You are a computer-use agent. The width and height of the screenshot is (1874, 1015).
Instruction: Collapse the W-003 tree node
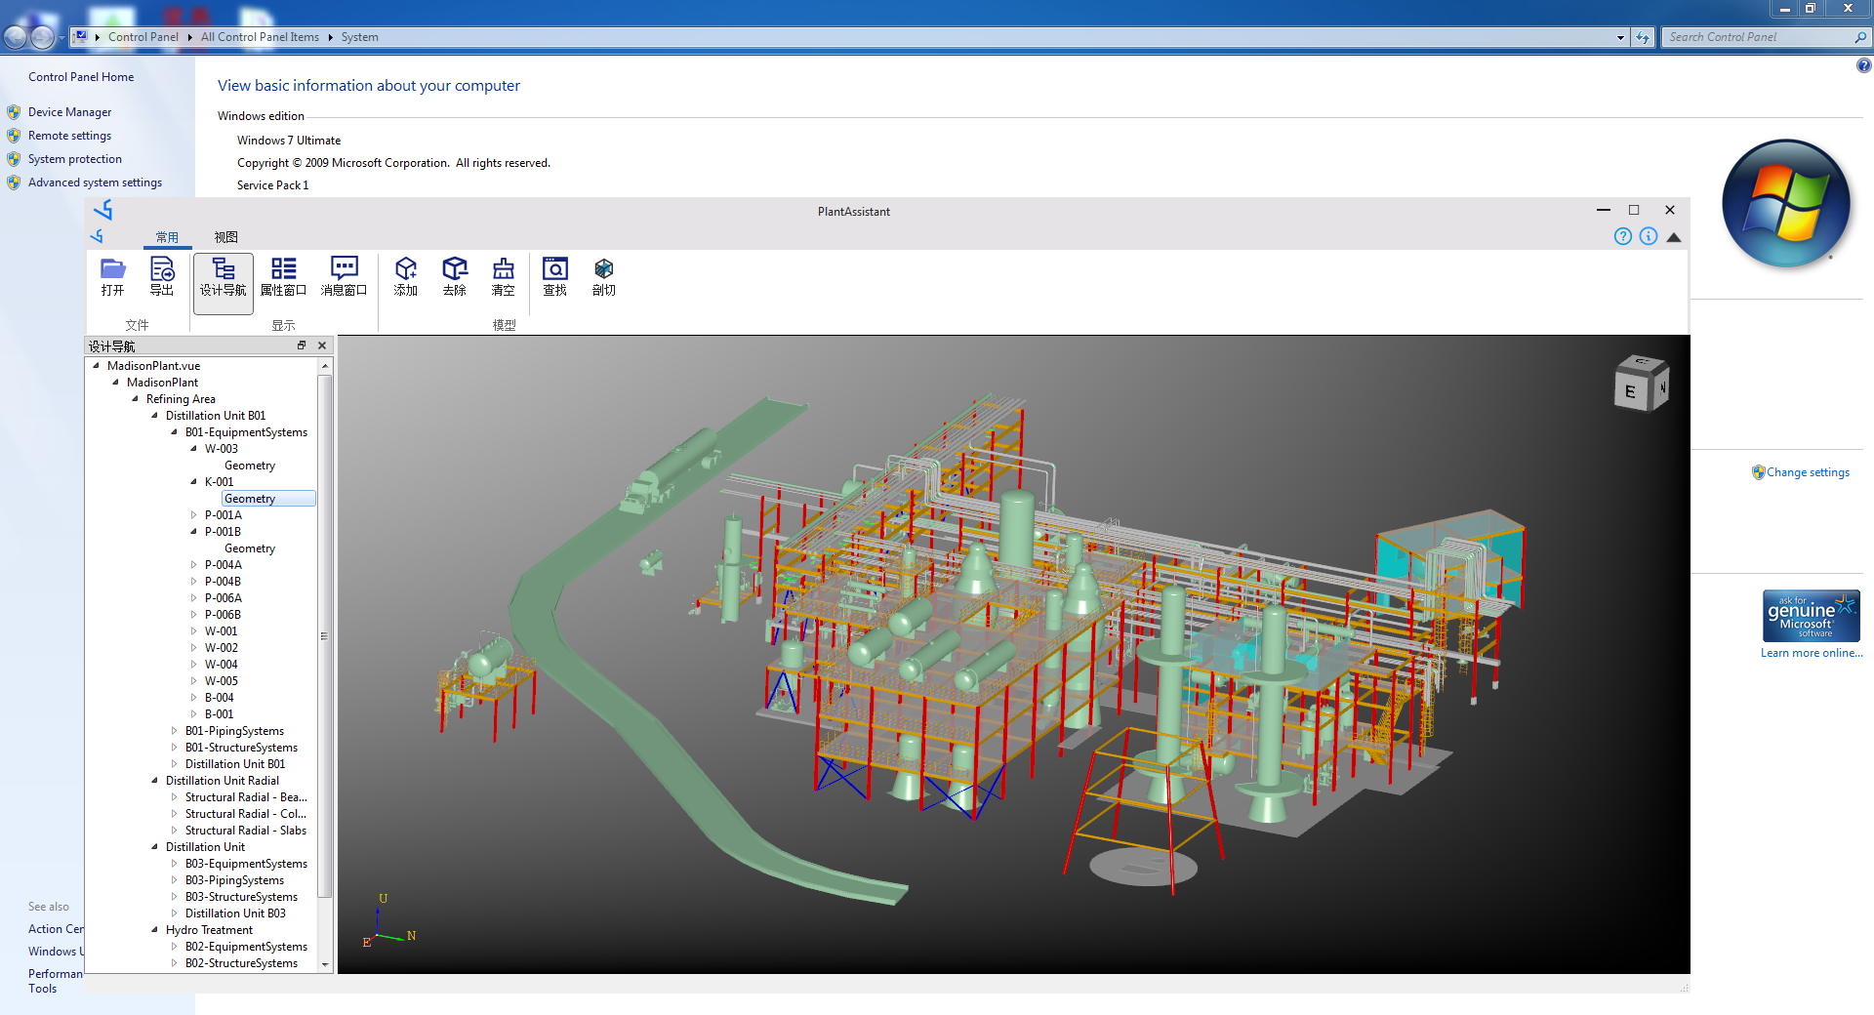193,449
